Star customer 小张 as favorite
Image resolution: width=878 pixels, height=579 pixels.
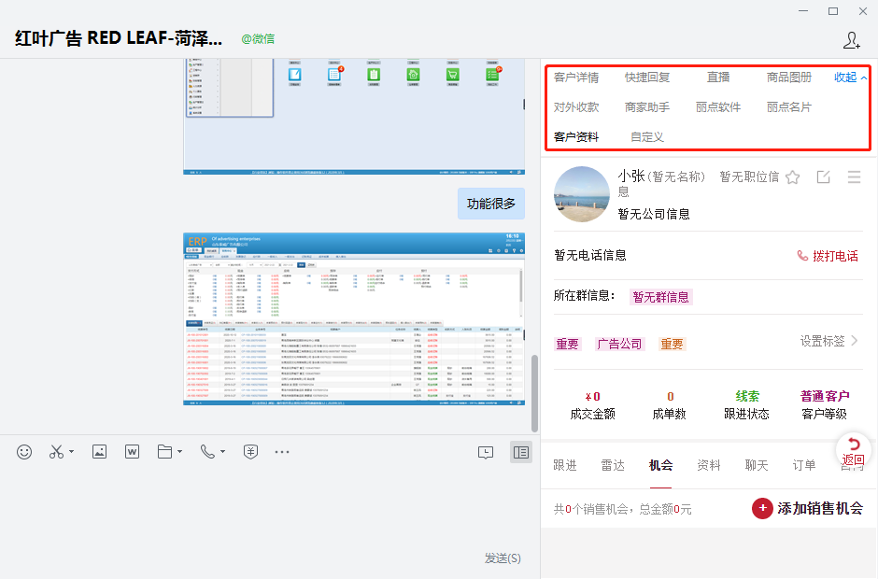pyautogui.click(x=792, y=177)
